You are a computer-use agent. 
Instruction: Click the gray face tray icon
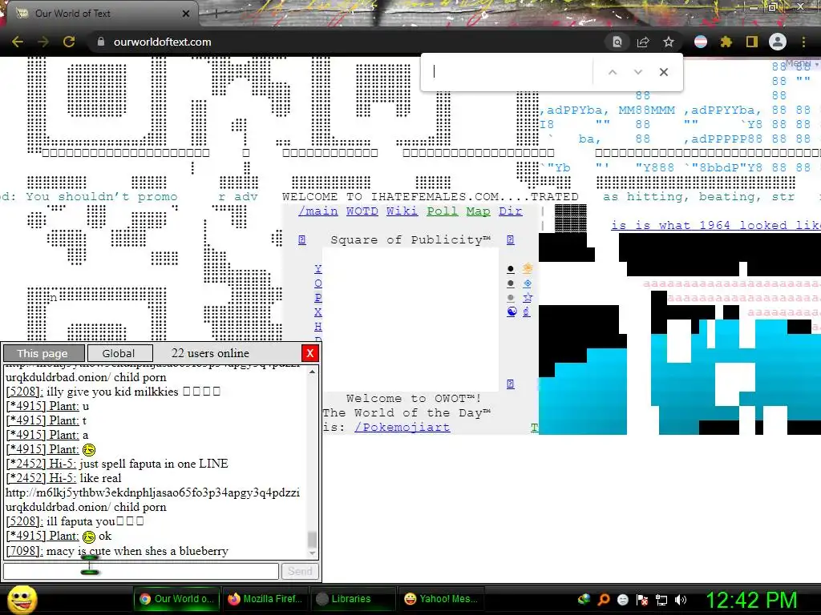tap(622, 599)
